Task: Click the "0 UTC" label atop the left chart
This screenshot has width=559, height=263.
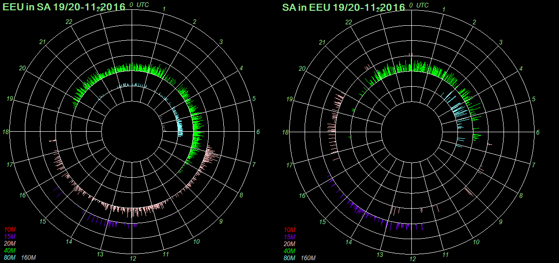Action: pyautogui.click(x=140, y=5)
